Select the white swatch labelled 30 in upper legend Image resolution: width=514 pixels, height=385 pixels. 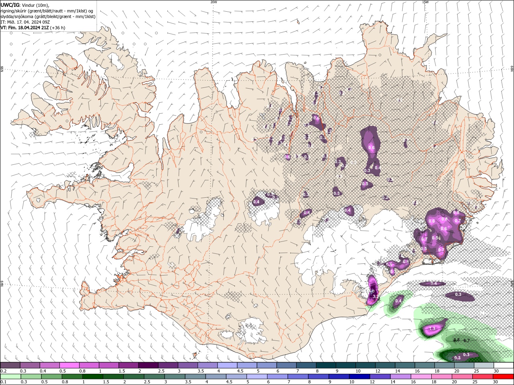[x=504, y=365]
